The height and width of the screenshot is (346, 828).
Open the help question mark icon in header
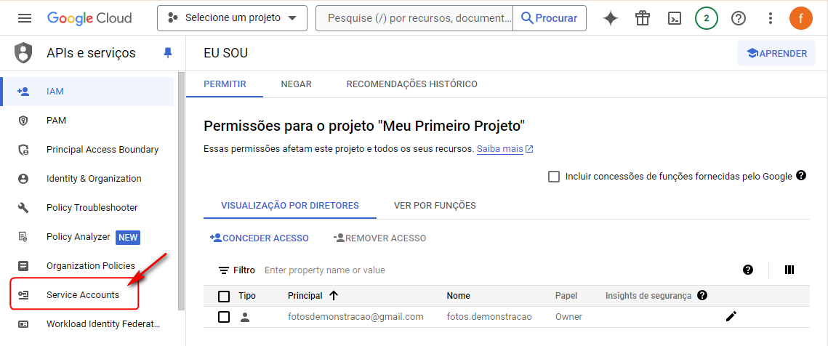tap(739, 18)
